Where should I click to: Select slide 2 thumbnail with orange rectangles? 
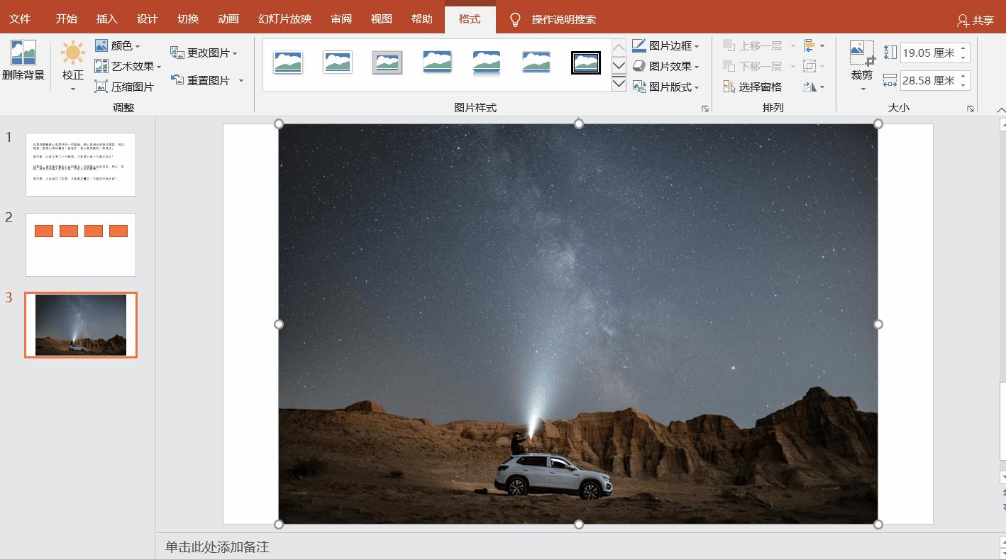click(x=81, y=245)
